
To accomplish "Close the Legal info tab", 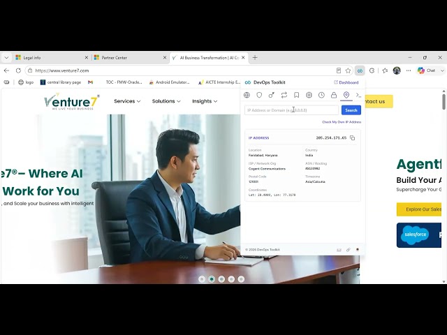I will [87, 57].
